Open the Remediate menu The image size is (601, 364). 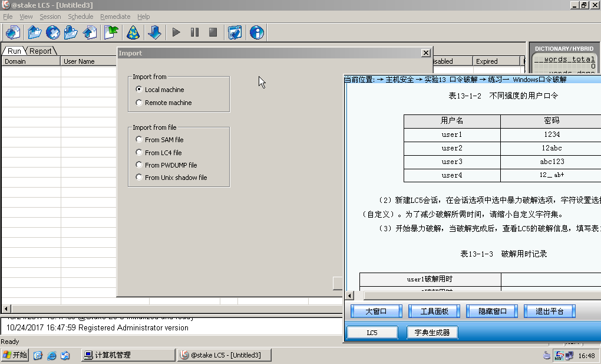click(115, 17)
